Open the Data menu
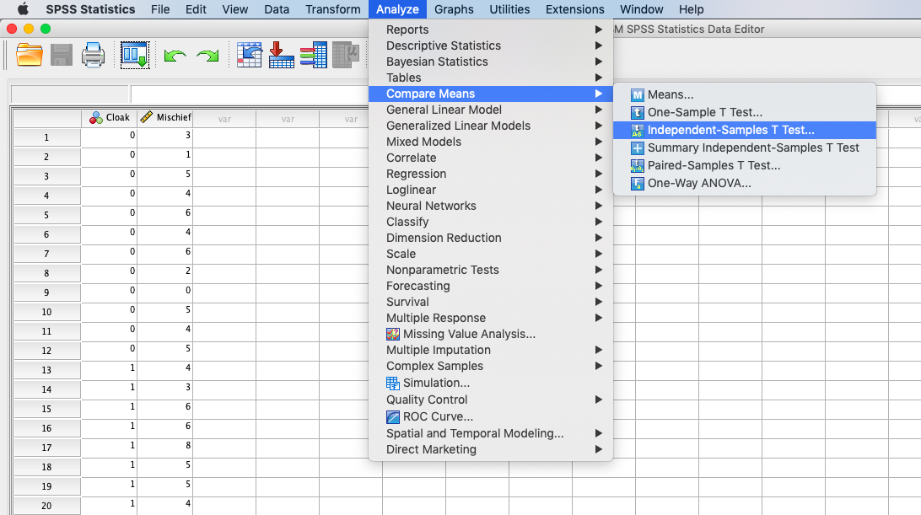Viewport: 921px width, 515px height. (277, 9)
